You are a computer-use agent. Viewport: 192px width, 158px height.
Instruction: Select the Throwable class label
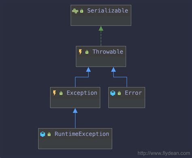tap(108, 52)
